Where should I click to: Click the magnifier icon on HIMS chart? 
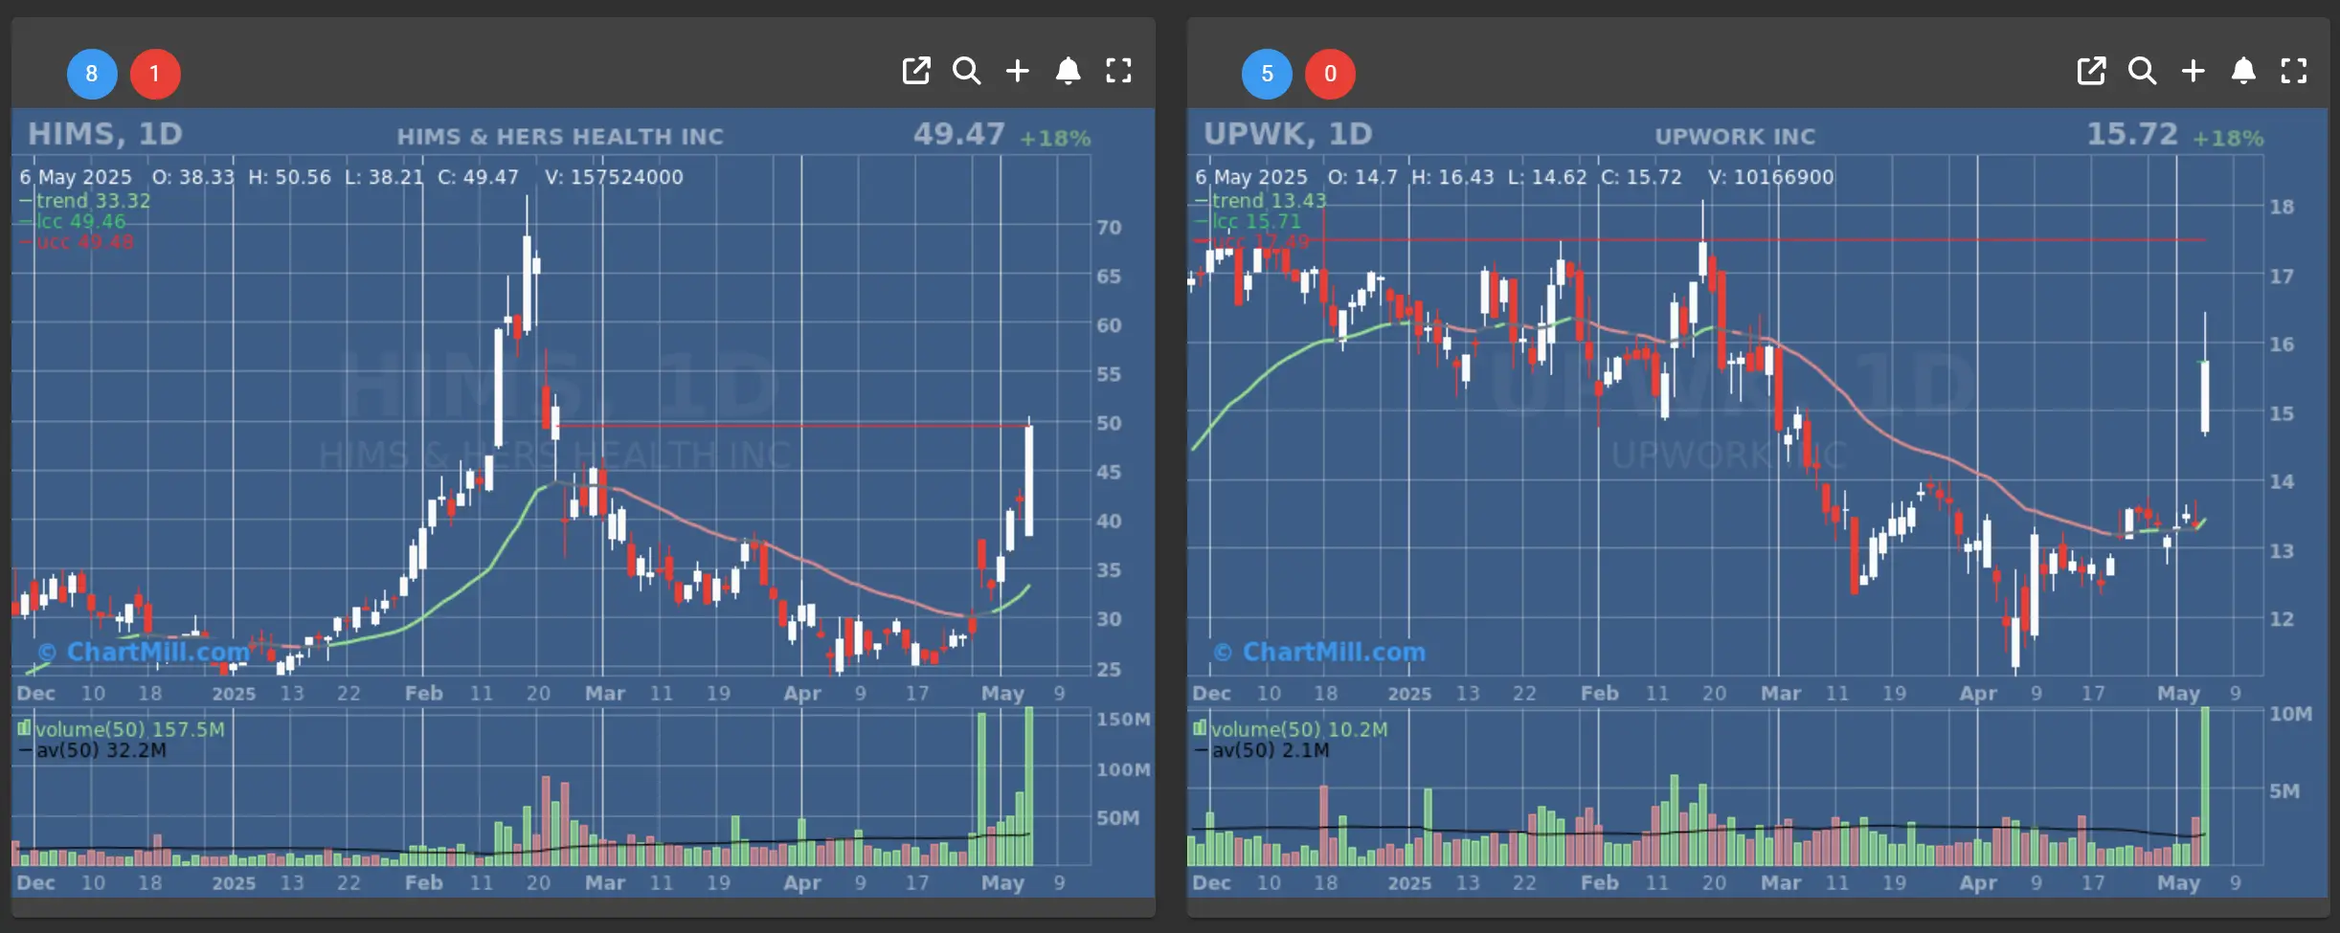(967, 71)
